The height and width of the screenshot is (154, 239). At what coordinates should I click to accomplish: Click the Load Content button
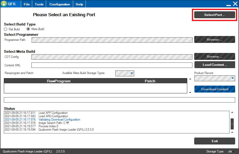point(215,65)
